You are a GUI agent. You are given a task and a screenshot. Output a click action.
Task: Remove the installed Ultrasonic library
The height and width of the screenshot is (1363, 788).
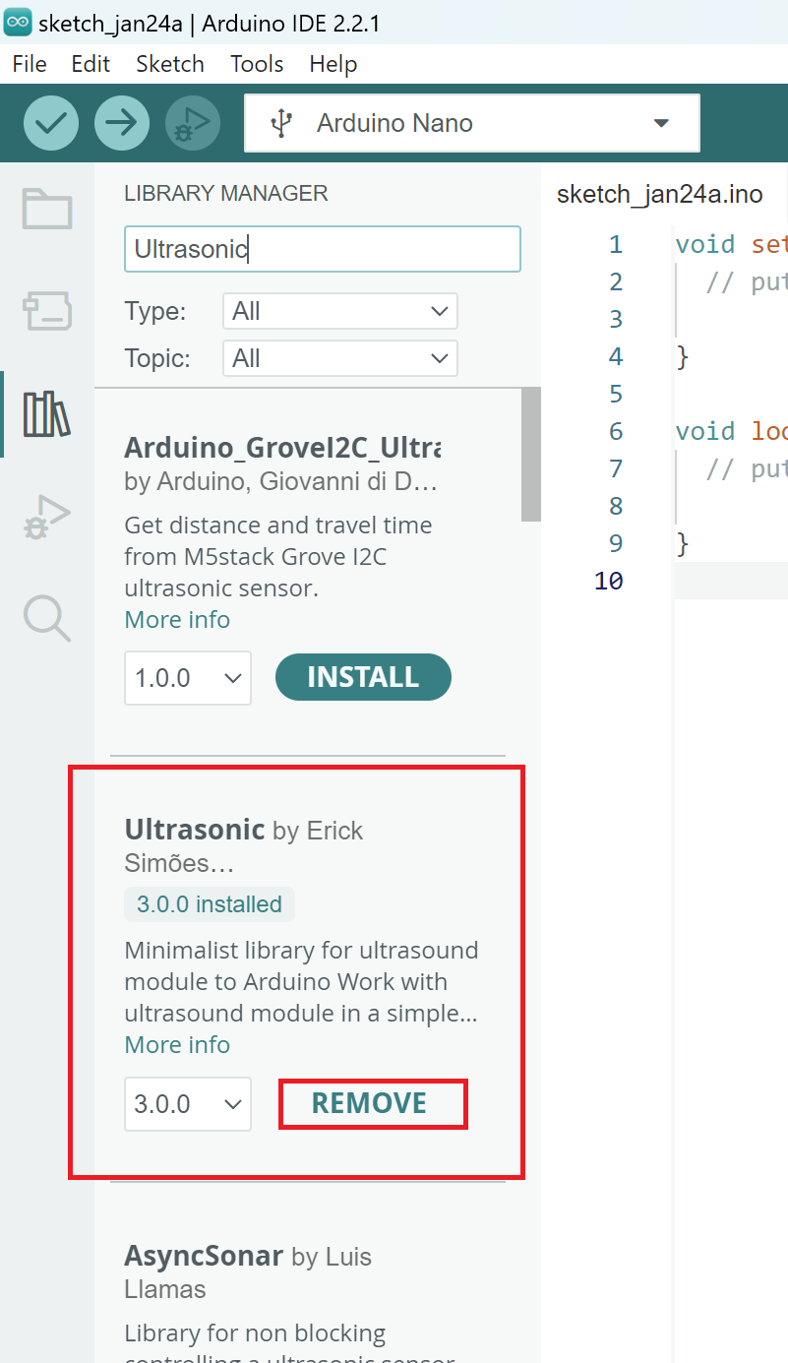pyautogui.click(x=370, y=1103)
